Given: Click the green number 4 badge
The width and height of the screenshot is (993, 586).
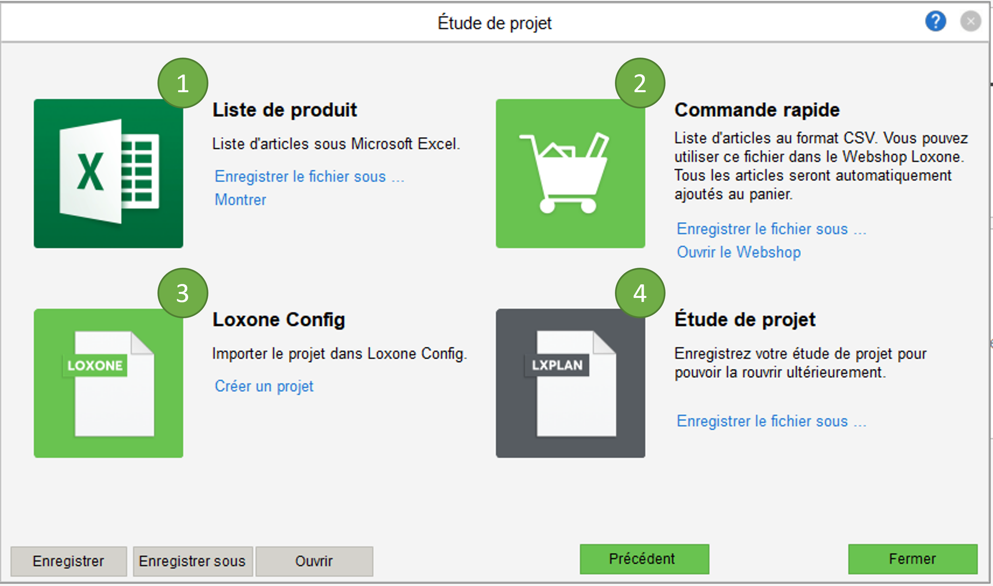Looking at the screenshot, I should (x=640, y=293).
